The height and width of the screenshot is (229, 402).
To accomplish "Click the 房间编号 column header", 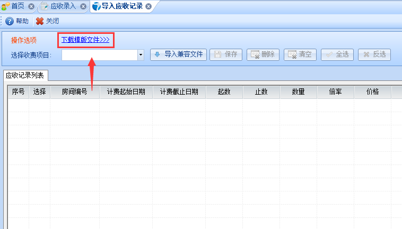I will (x=75, y=91).
